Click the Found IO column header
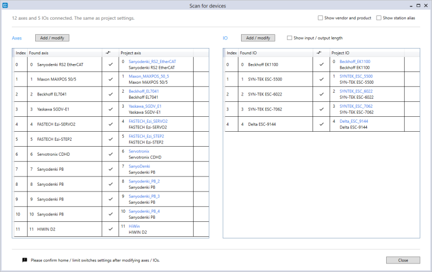Viewport: 432px width, 272px height. [x=276, y=53]
